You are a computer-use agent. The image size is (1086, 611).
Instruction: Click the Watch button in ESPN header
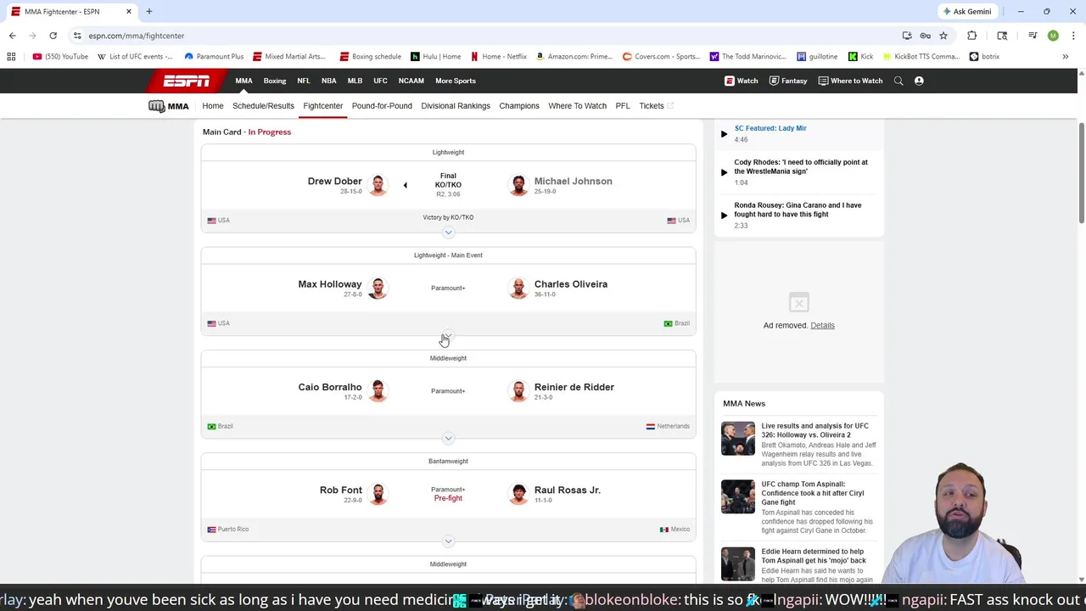tap(742, 81)
